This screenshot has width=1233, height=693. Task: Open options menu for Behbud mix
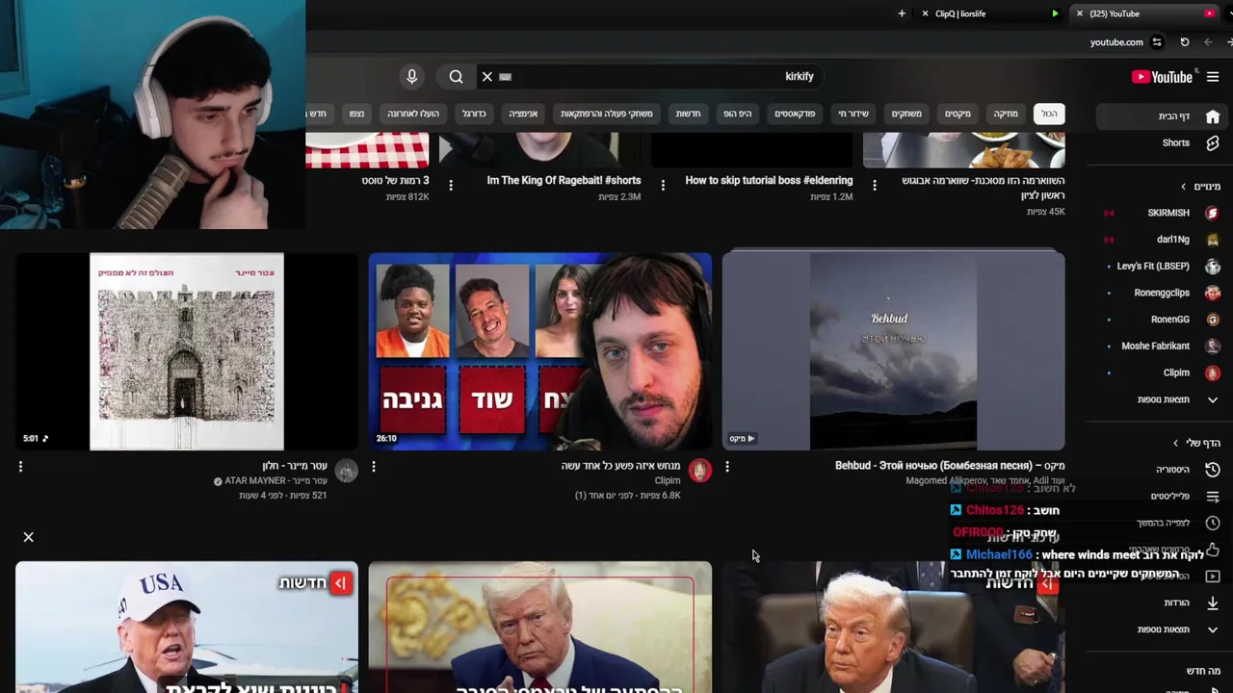[727, 467]
